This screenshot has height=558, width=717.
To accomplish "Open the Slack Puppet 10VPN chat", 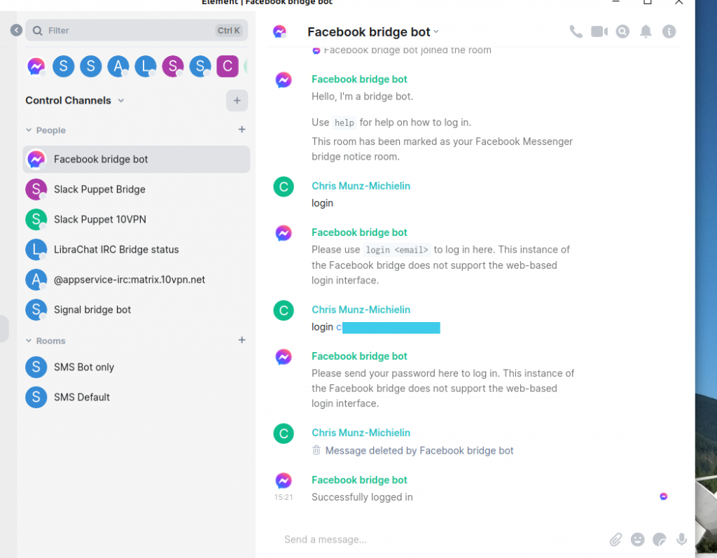I will click(137, 220).
